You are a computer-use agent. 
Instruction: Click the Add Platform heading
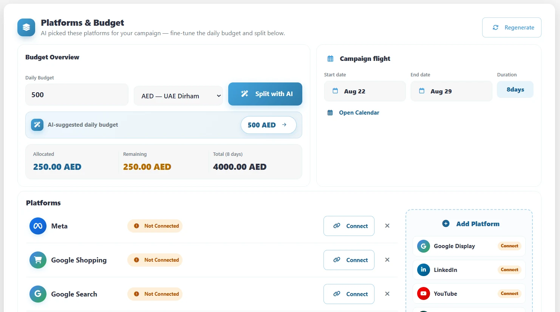[x=478, y=224]
